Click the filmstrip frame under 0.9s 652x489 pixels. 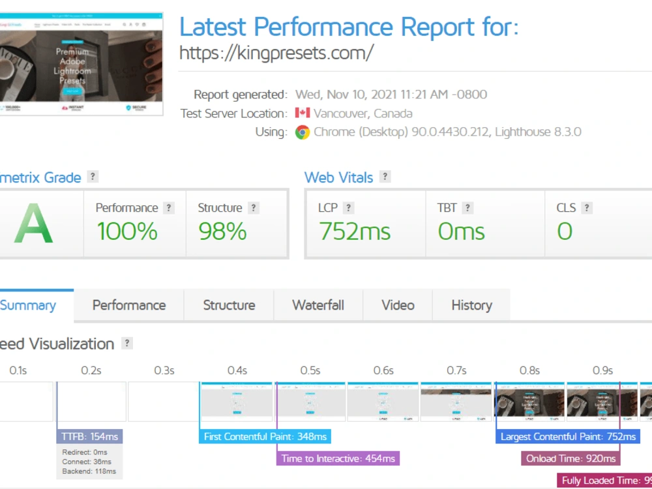pyautogui.click(x=602, y=402)
